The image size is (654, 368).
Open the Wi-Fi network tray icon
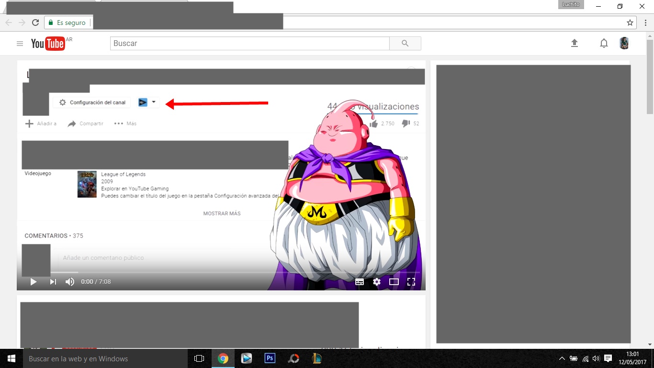585,358
